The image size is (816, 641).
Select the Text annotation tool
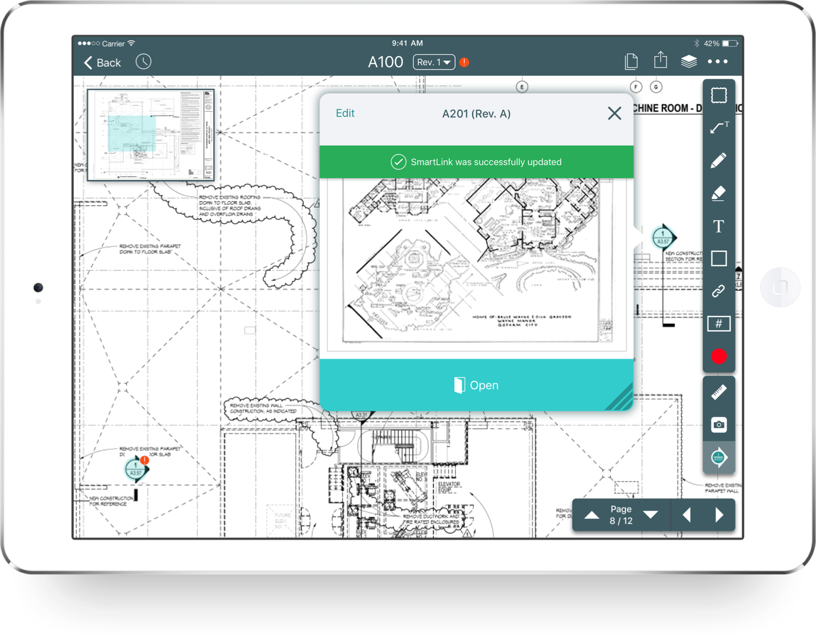pyautogui.click(x=719, y=226)
